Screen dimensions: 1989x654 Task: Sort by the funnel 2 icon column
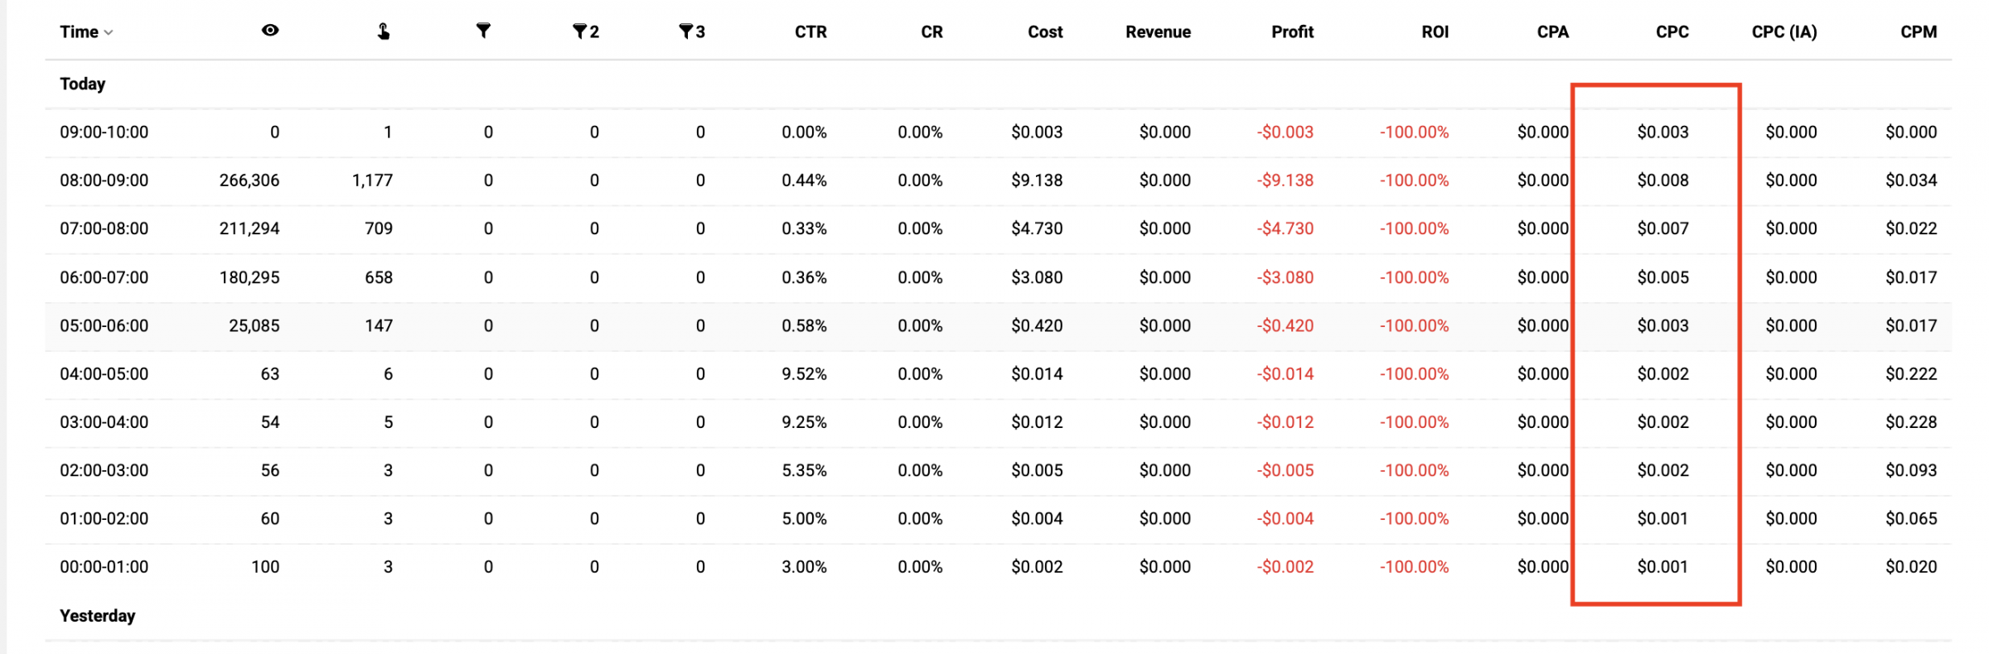click(586, 31)
